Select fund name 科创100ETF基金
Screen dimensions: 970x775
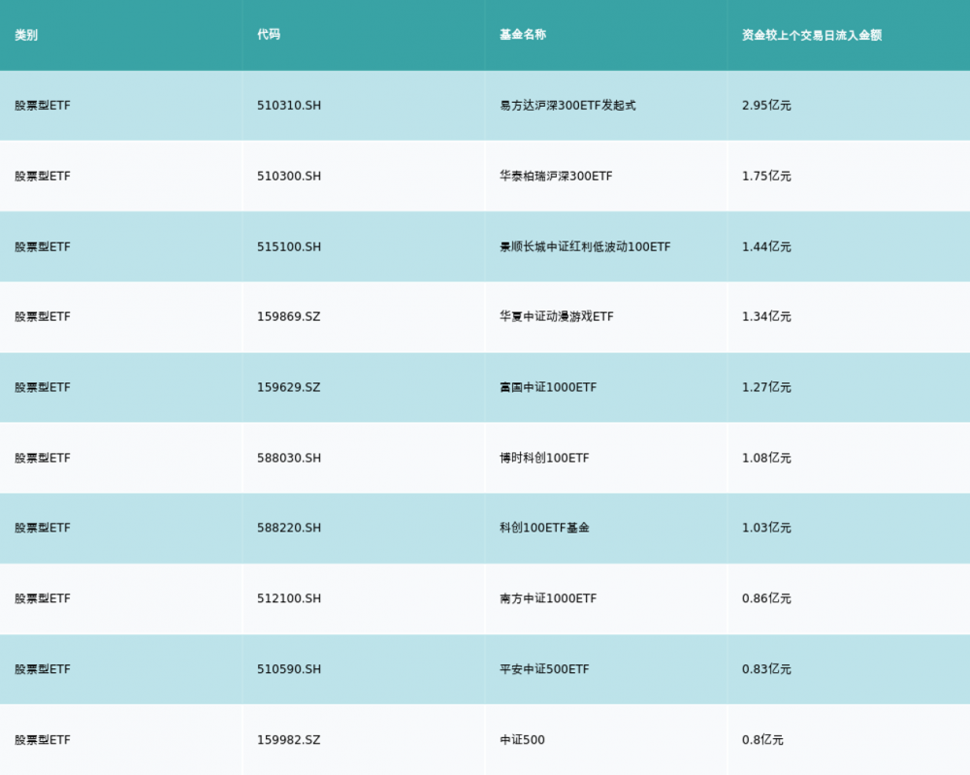(544, 528)
